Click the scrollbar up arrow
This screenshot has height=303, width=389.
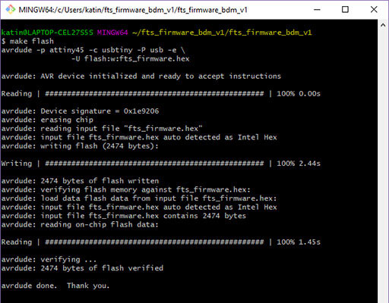(383, 25)
